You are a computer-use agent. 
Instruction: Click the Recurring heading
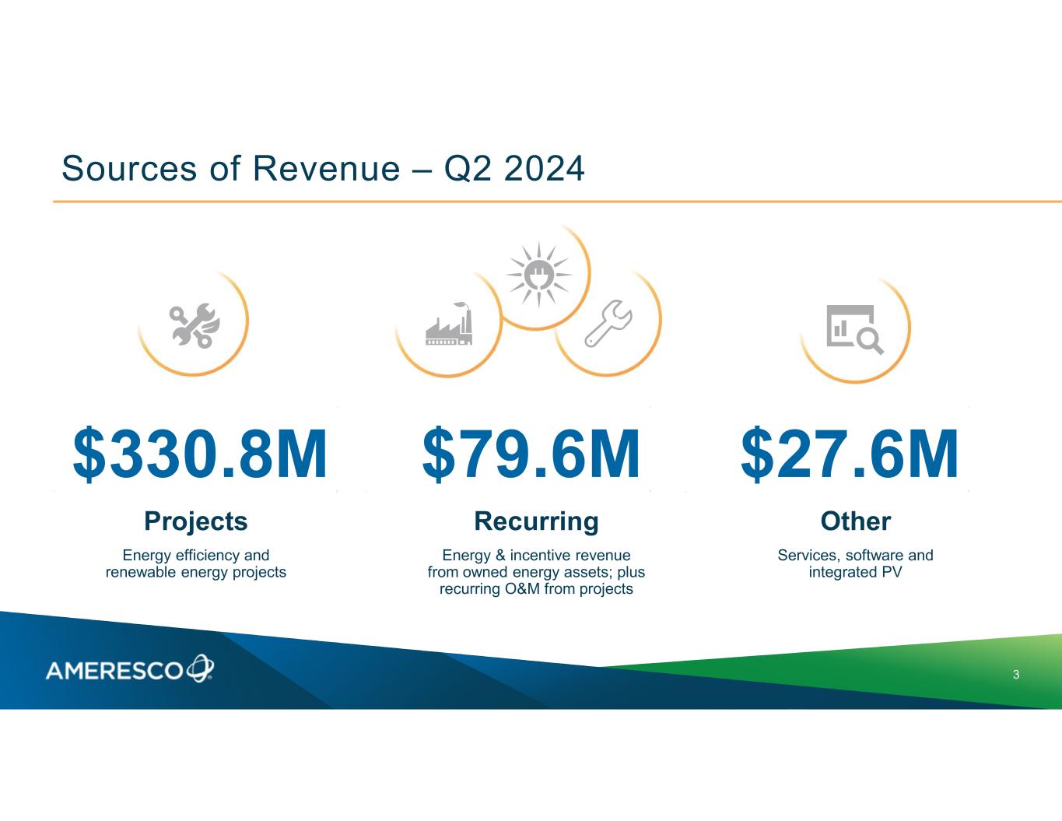click(536, 521)
